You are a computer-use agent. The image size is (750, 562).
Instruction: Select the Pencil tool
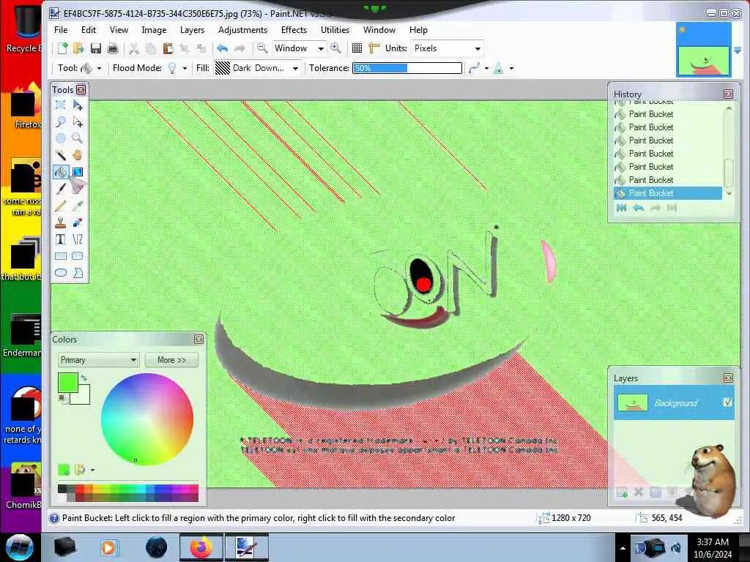tap(61, 206)
